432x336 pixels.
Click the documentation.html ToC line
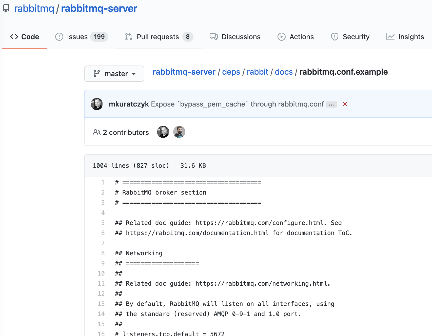(233, 233)
